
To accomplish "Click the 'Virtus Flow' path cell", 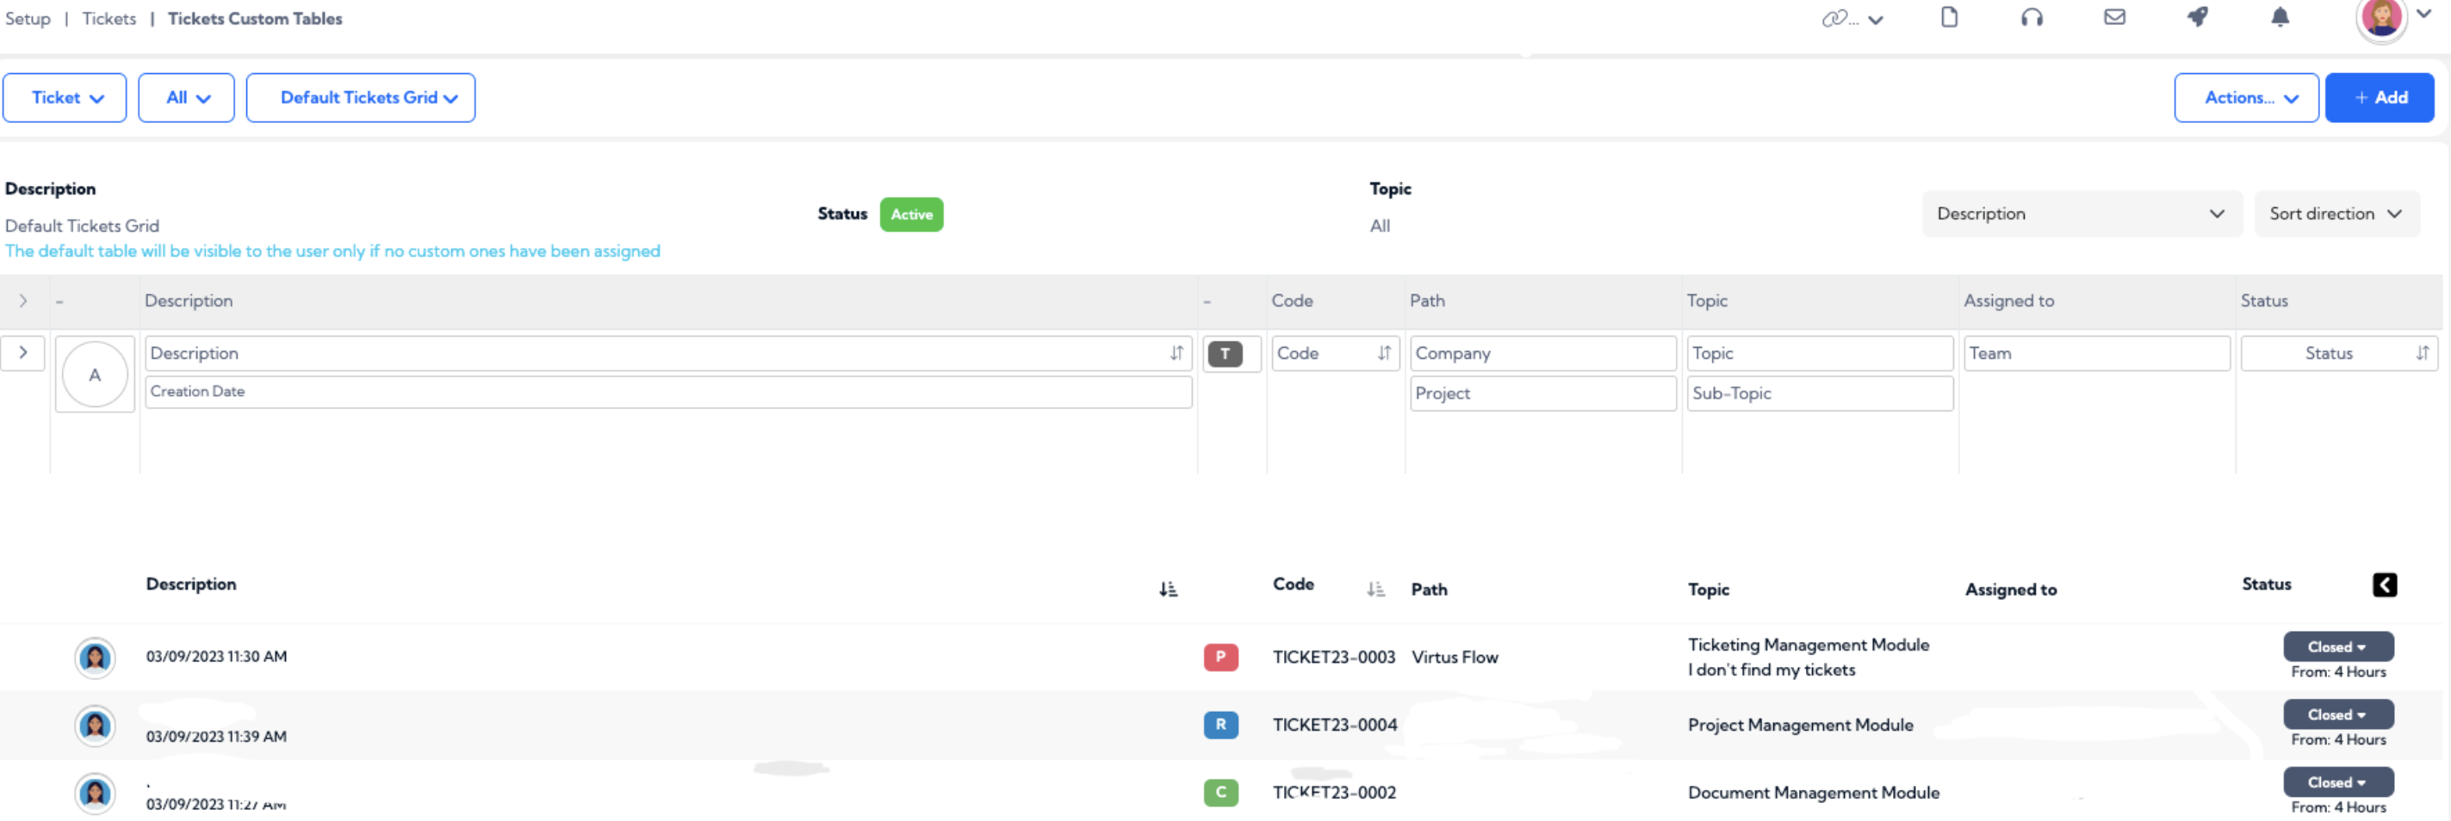I will [1455, 657].
